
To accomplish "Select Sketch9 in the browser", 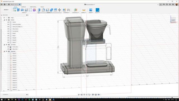I will click(14, 72).
